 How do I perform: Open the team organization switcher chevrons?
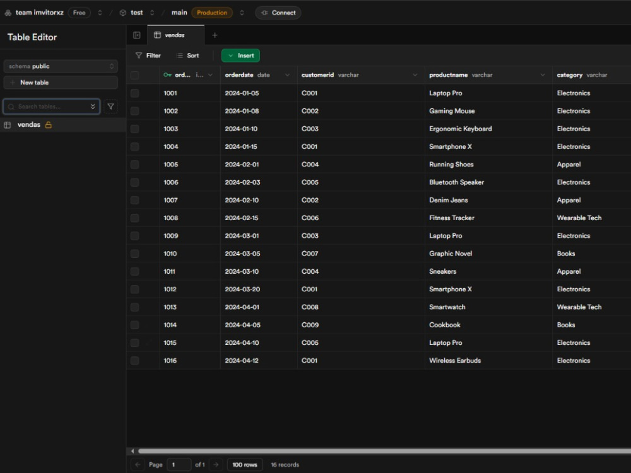[x=100, y=13]
